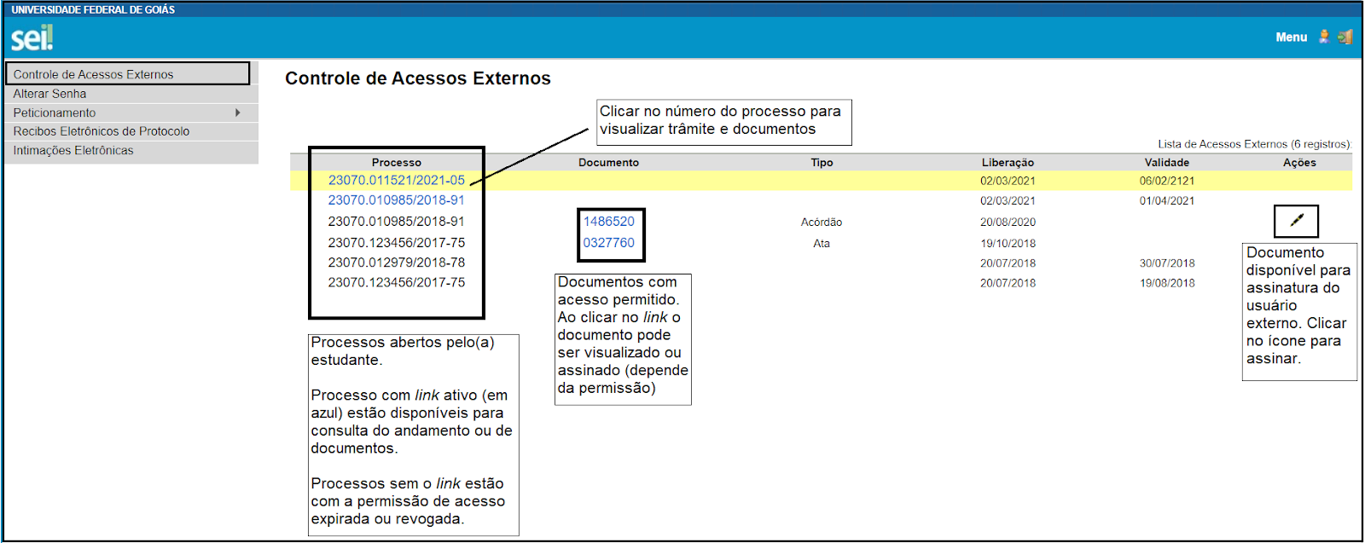Click process 23070.123456/2017-75 released 20/07/2018
The height and width of the screenshot is (543, 1365).
pyautogui.click(x=397, y=282)
